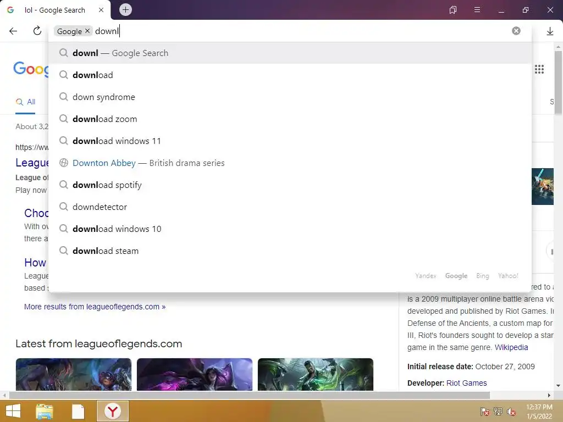Choose suggestion 'downl — Google Search'
Screen dimensions: 563x422
click(290, 53)
